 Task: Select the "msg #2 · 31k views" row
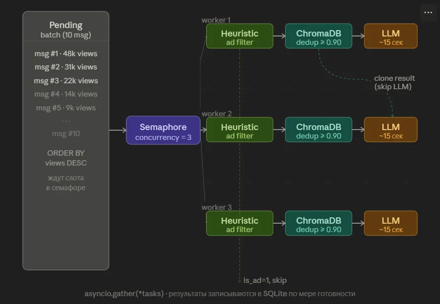point(66,67)
